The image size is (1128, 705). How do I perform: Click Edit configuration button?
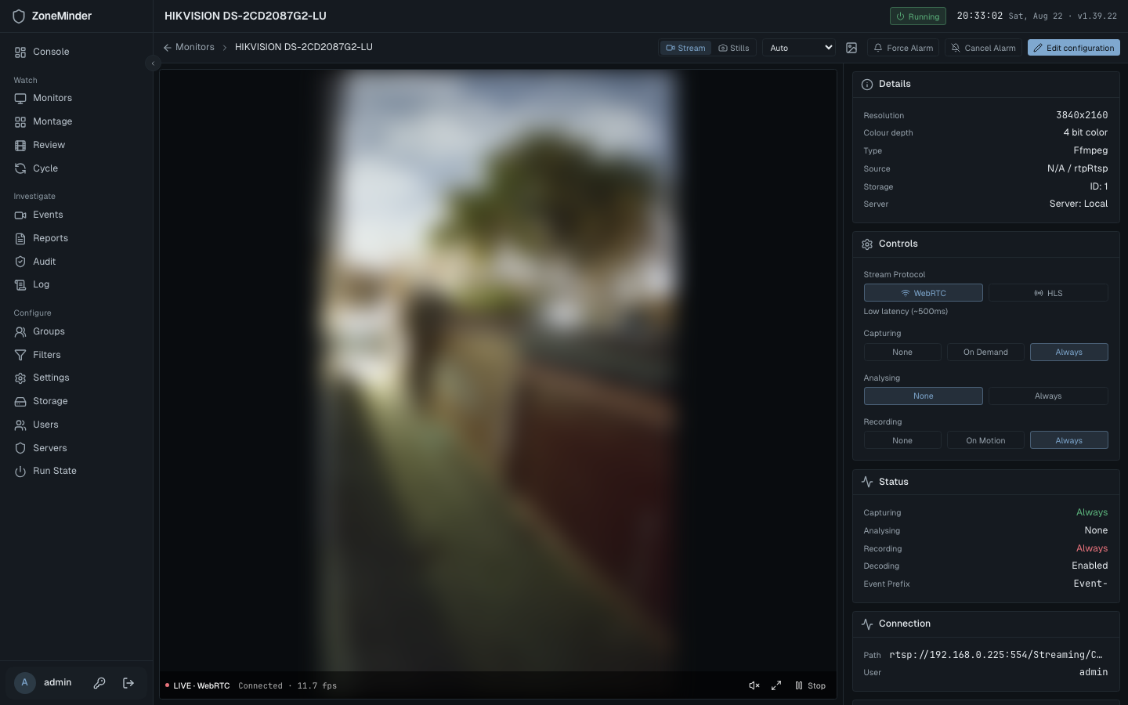click(x=1074, y=48)
